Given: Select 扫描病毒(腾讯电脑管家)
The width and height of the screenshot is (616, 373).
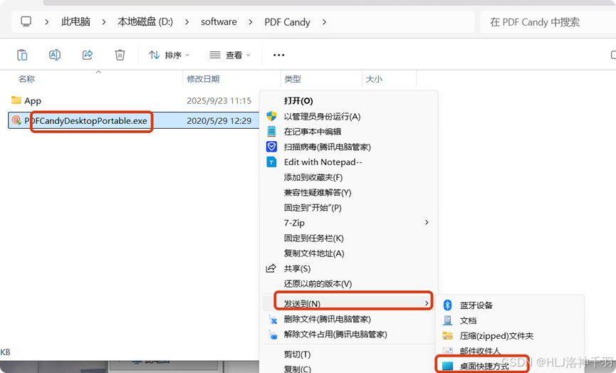Looking at the screenshot, I should (328, 147).
